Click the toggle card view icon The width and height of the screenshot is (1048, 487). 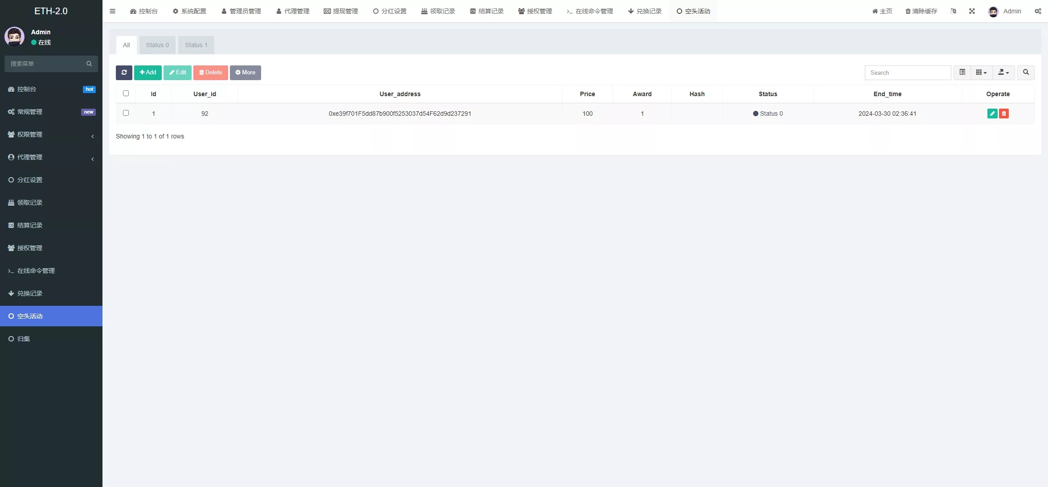point(962,73)
